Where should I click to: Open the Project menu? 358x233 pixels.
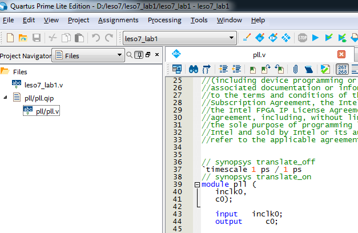[78, 20]
